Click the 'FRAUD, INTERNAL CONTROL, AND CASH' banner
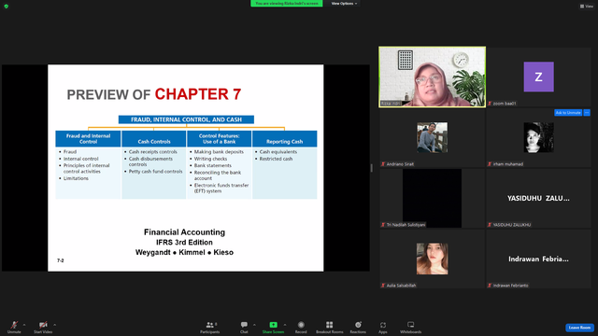The image size is (598, 336). click(186, 119)
